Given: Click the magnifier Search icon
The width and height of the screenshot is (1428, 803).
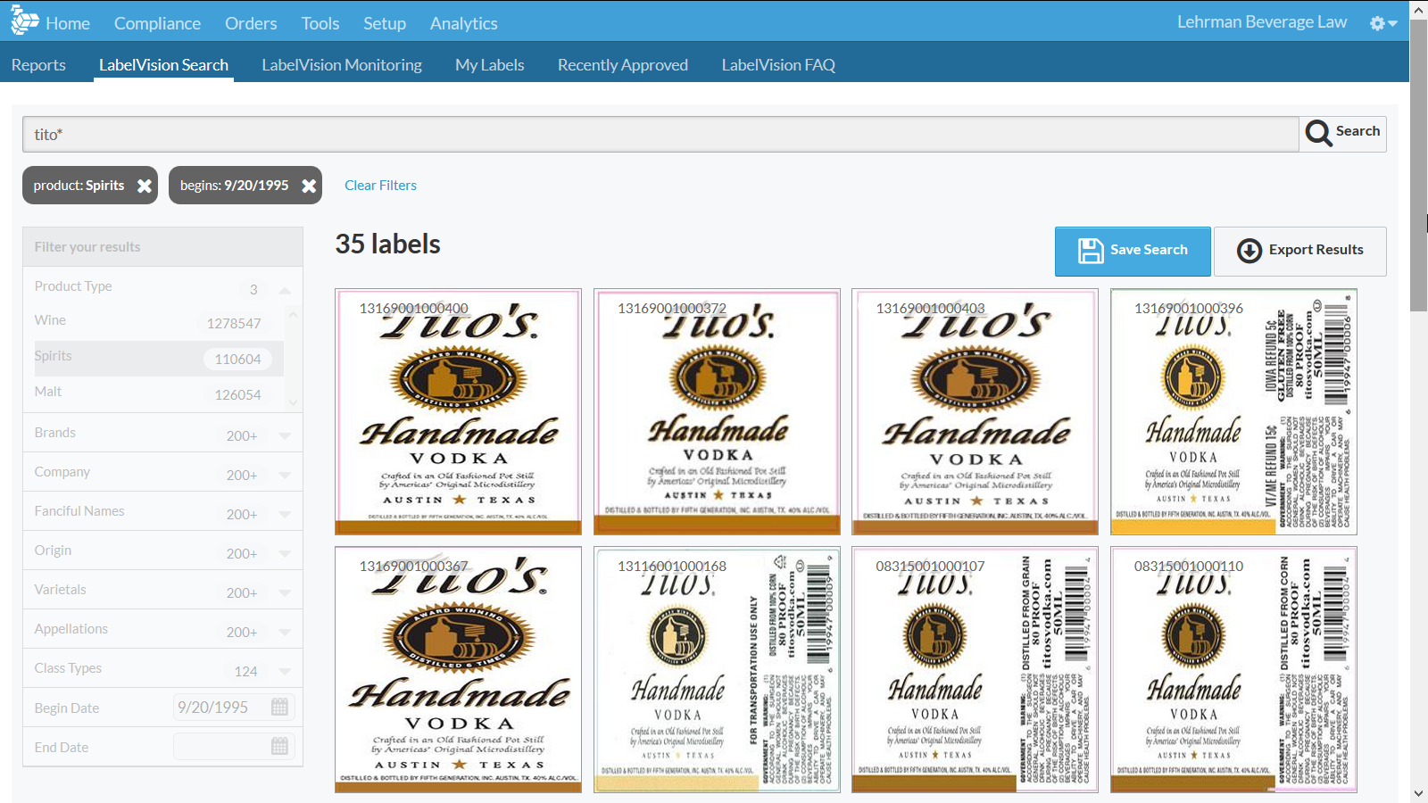Looking at the screenshot, I should tap(1318, 133).
